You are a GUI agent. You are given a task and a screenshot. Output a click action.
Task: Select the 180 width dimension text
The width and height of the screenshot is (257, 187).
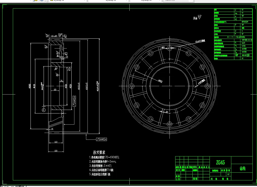[x=56, y=151]
